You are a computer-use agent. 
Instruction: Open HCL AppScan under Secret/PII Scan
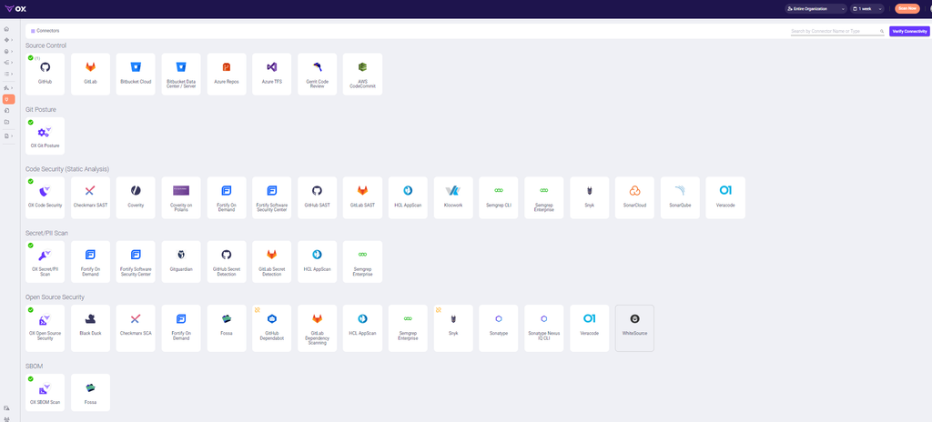318,262
